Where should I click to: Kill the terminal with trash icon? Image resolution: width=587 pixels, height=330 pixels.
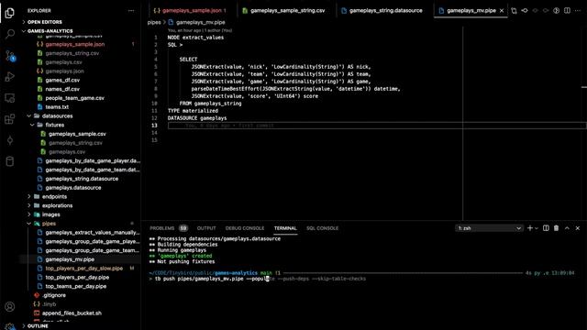(x=557, y=228)
